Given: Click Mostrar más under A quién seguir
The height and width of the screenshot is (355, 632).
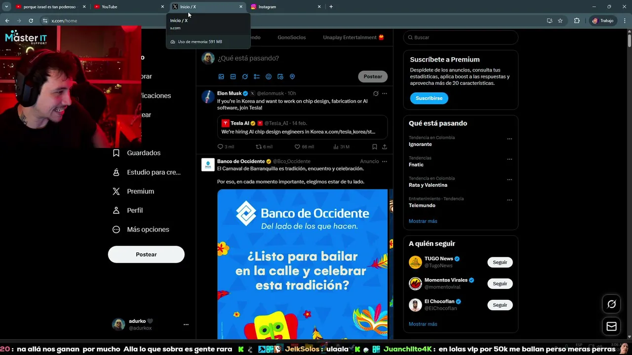Looking at the screenshot, I should click(423, 324).
